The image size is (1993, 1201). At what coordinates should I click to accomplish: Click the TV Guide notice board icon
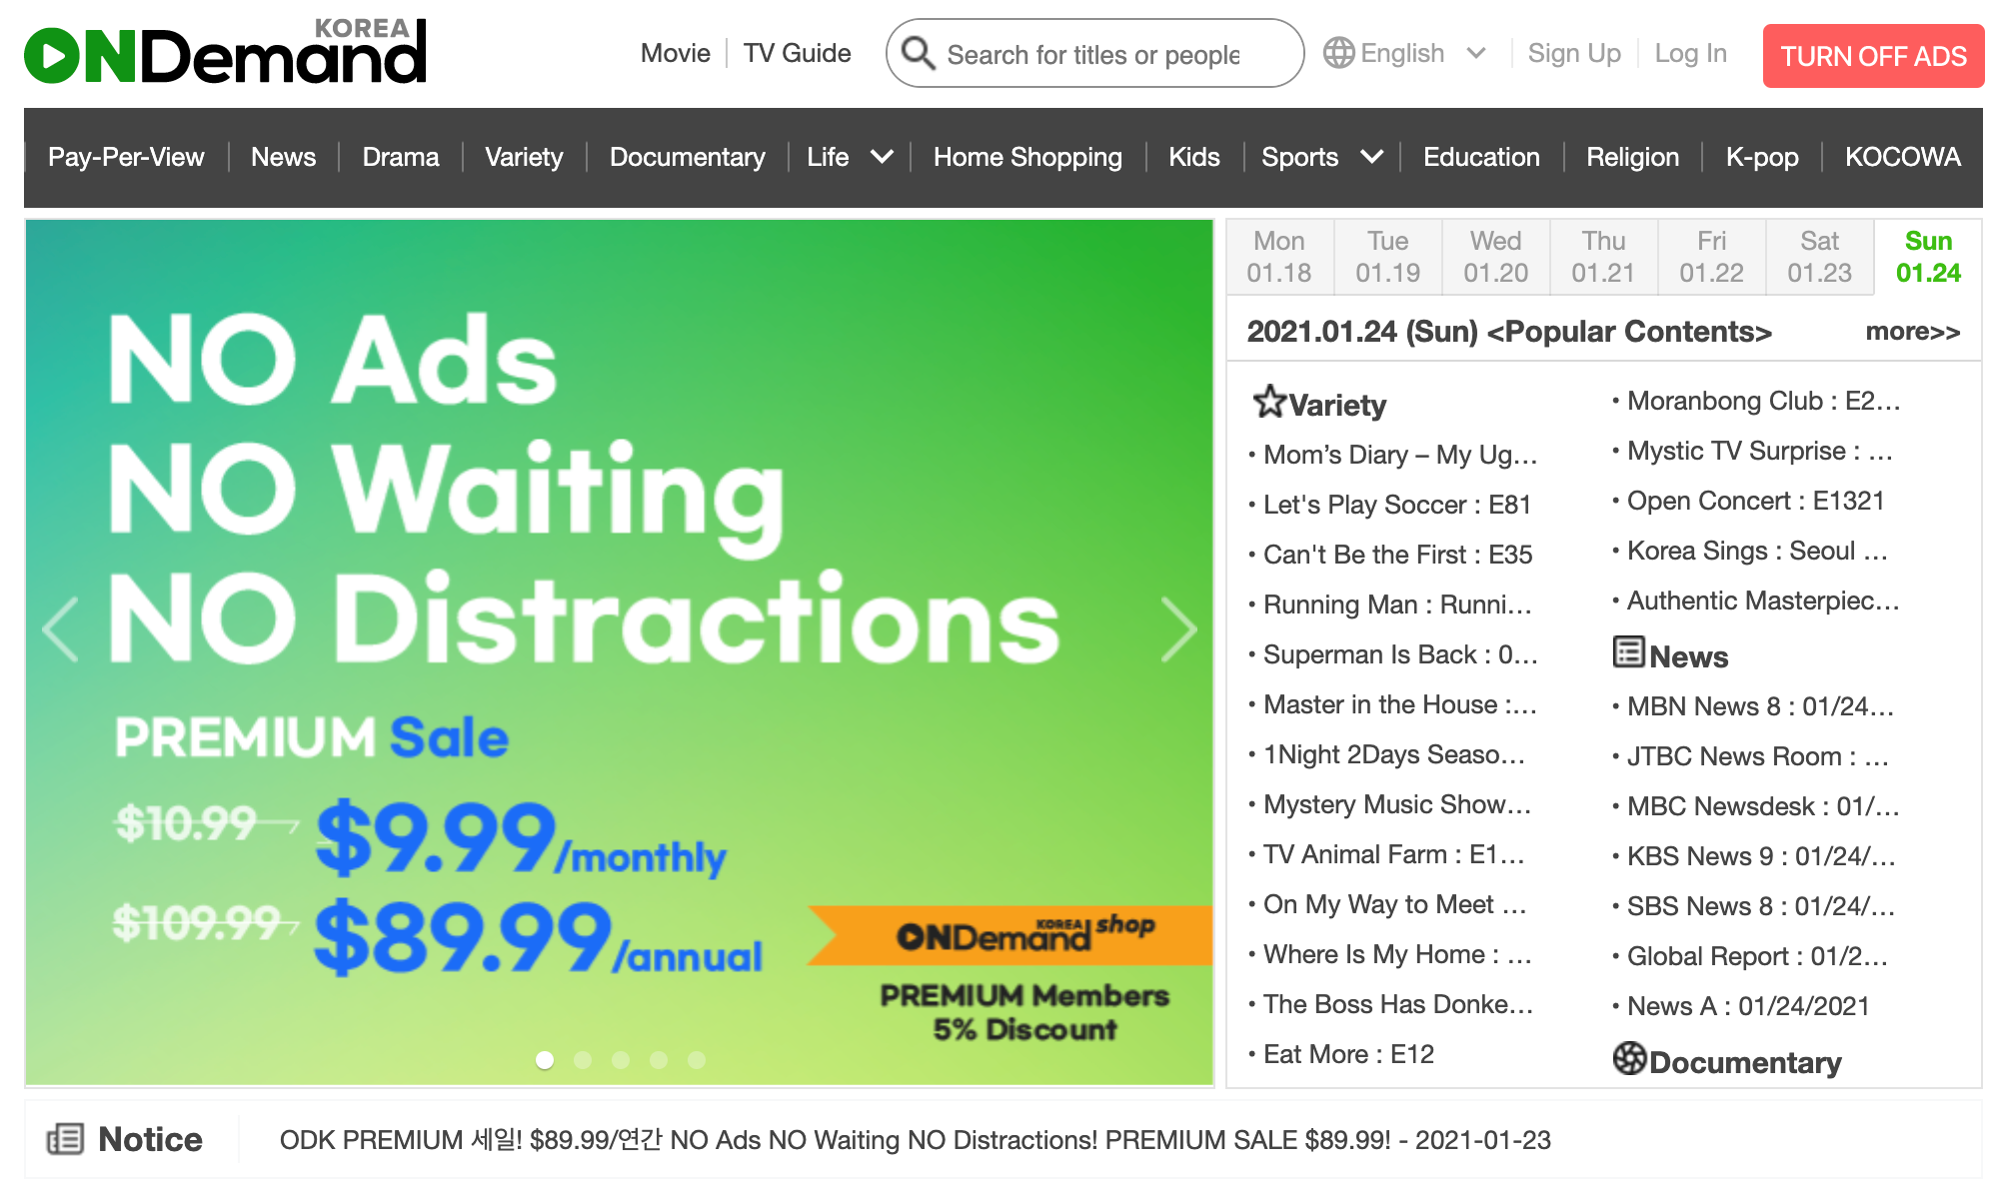pyautogui.click(x=68, y=1137)
